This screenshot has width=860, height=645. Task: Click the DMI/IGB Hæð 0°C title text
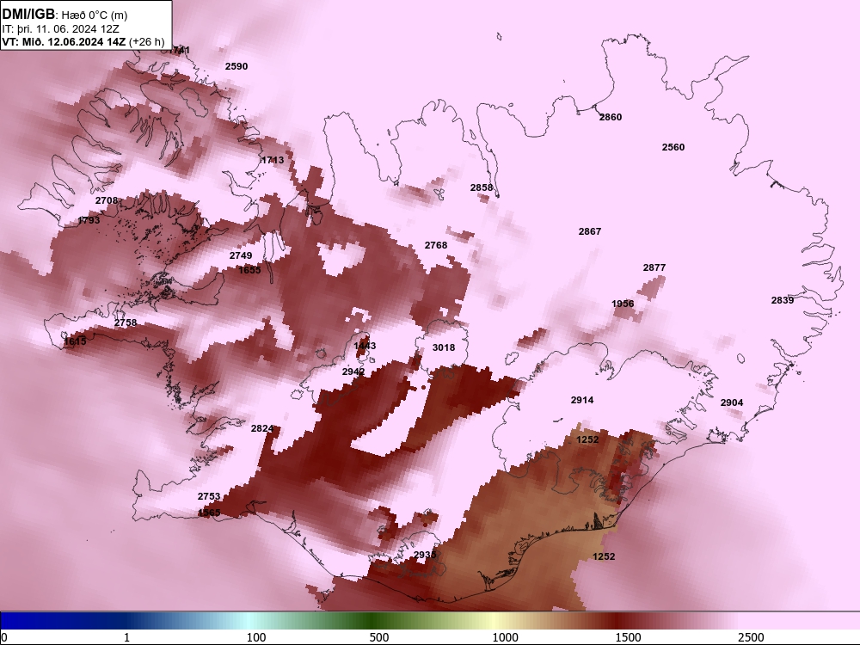pyautogui.click(x=64, y=15)
